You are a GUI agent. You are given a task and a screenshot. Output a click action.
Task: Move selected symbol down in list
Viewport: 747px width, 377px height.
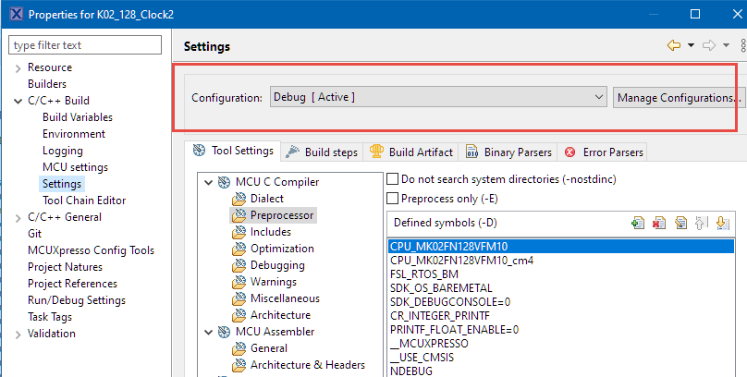pyautogui.click(x=723, y=223)
